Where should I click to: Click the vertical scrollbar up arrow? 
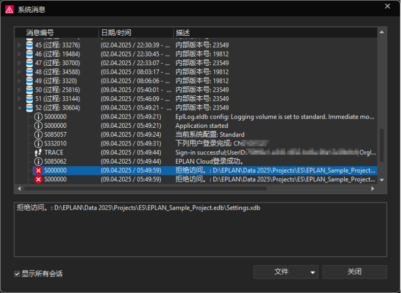[382, 32]
